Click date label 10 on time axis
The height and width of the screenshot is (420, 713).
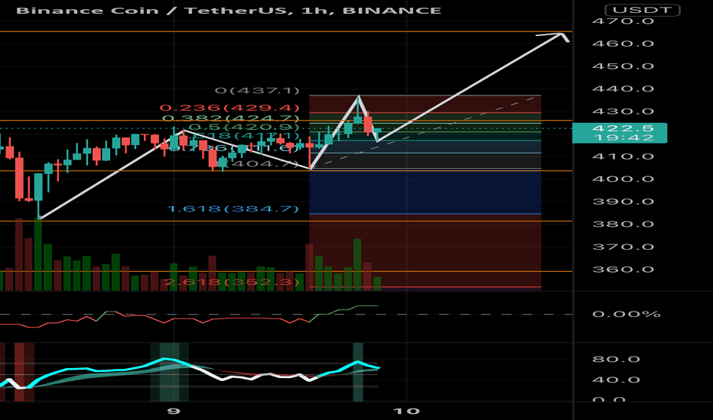[406, 412]
